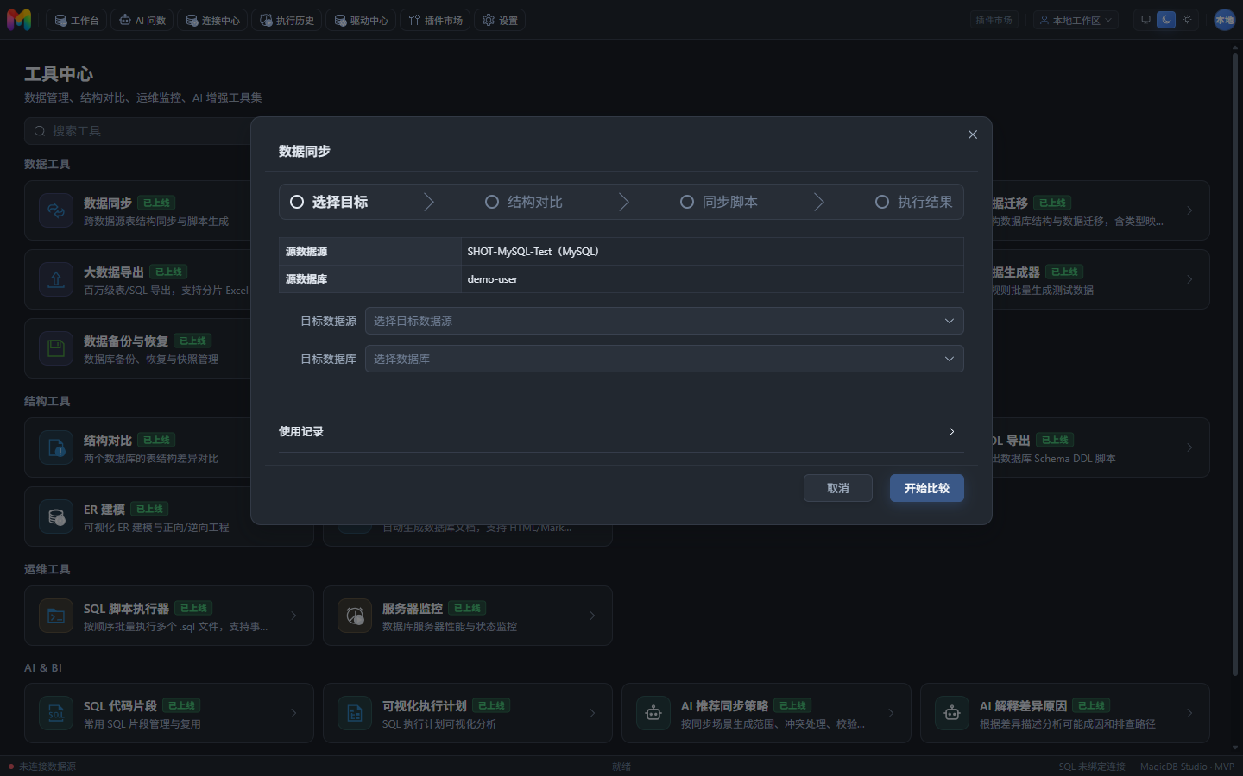Click the 未连接数据源 status indicator
This screenshot has height=776, width=1243.
(x=42, y=767)
